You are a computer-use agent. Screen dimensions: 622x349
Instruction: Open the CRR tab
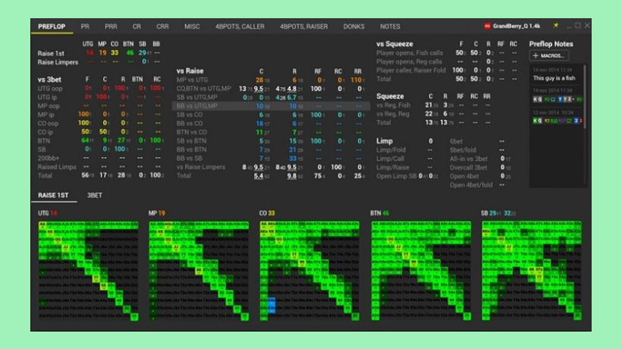pyautogui.click(x=162, y=27)
